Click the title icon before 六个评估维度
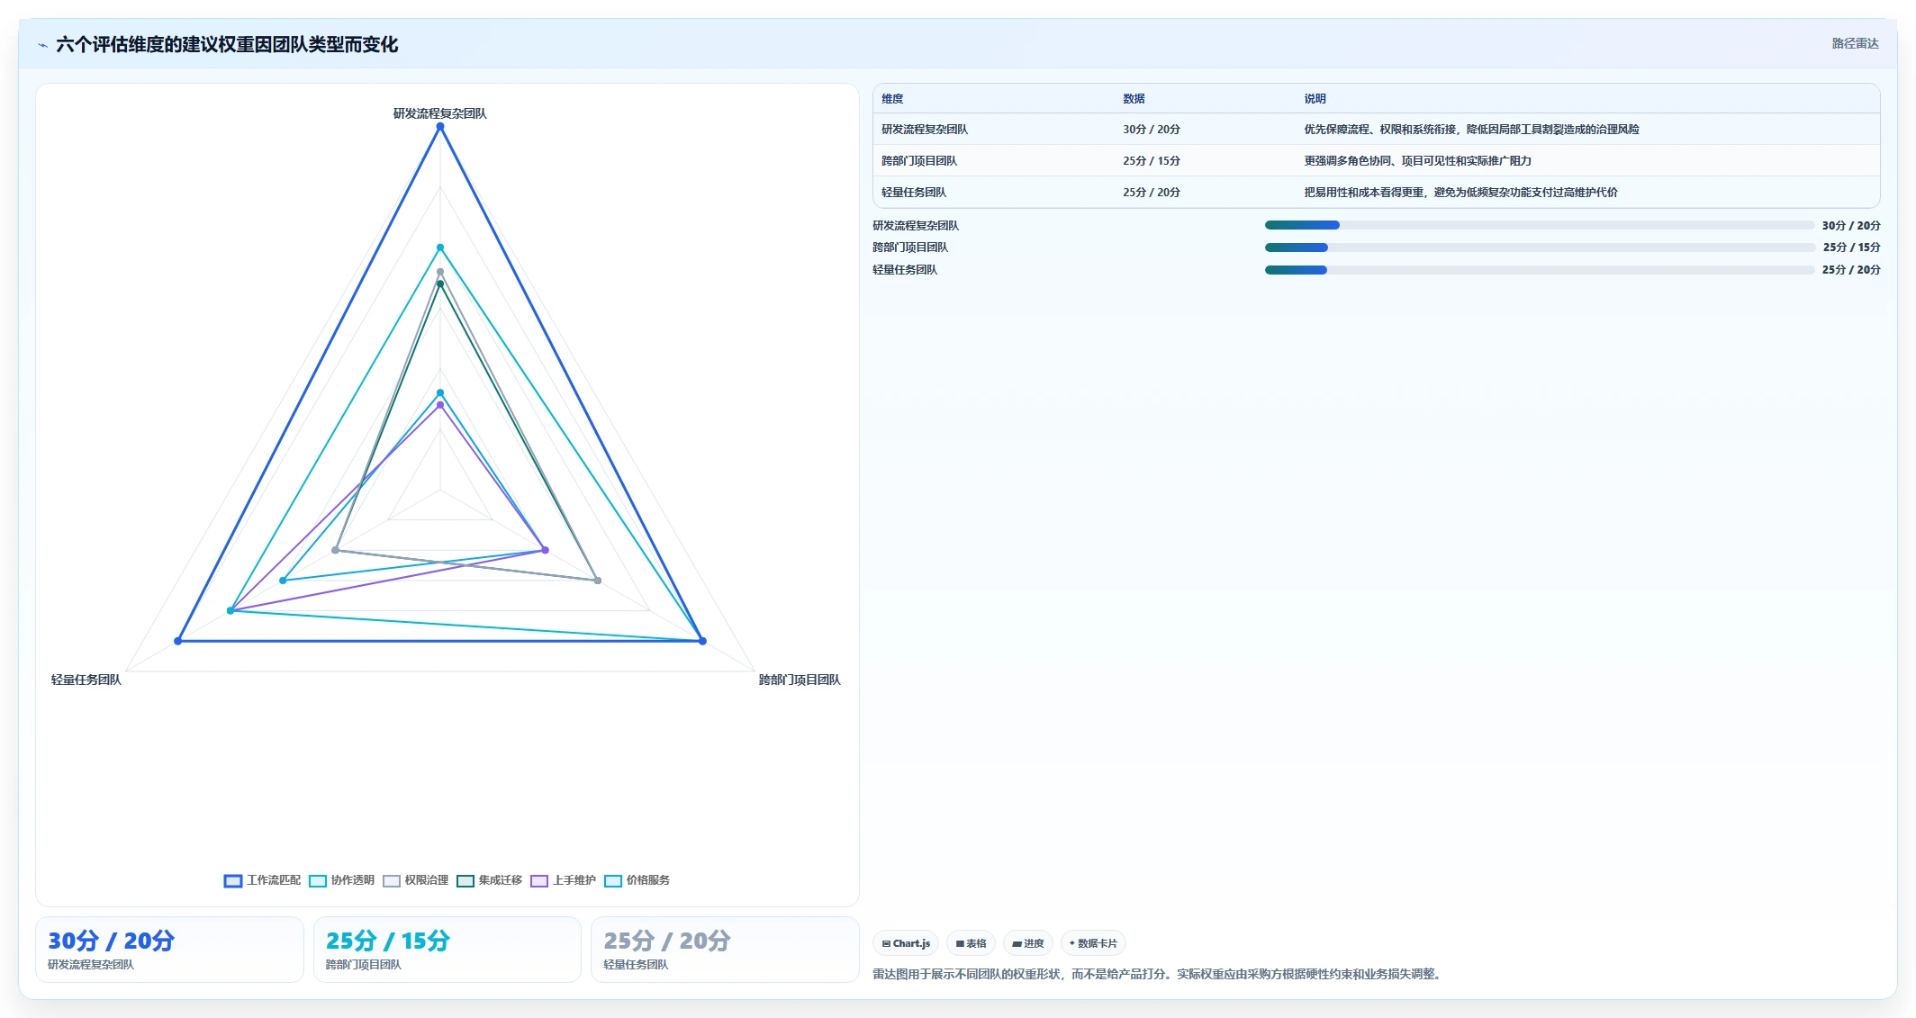 point(42,45)
